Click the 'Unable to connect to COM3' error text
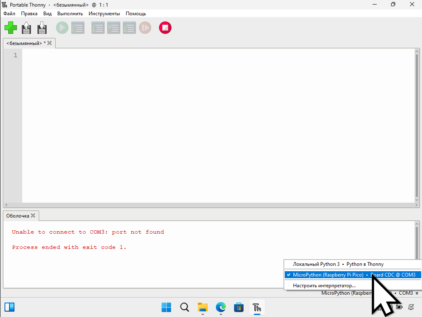The width and height of the screenshot is (422, 317). [x=88, y=232]
